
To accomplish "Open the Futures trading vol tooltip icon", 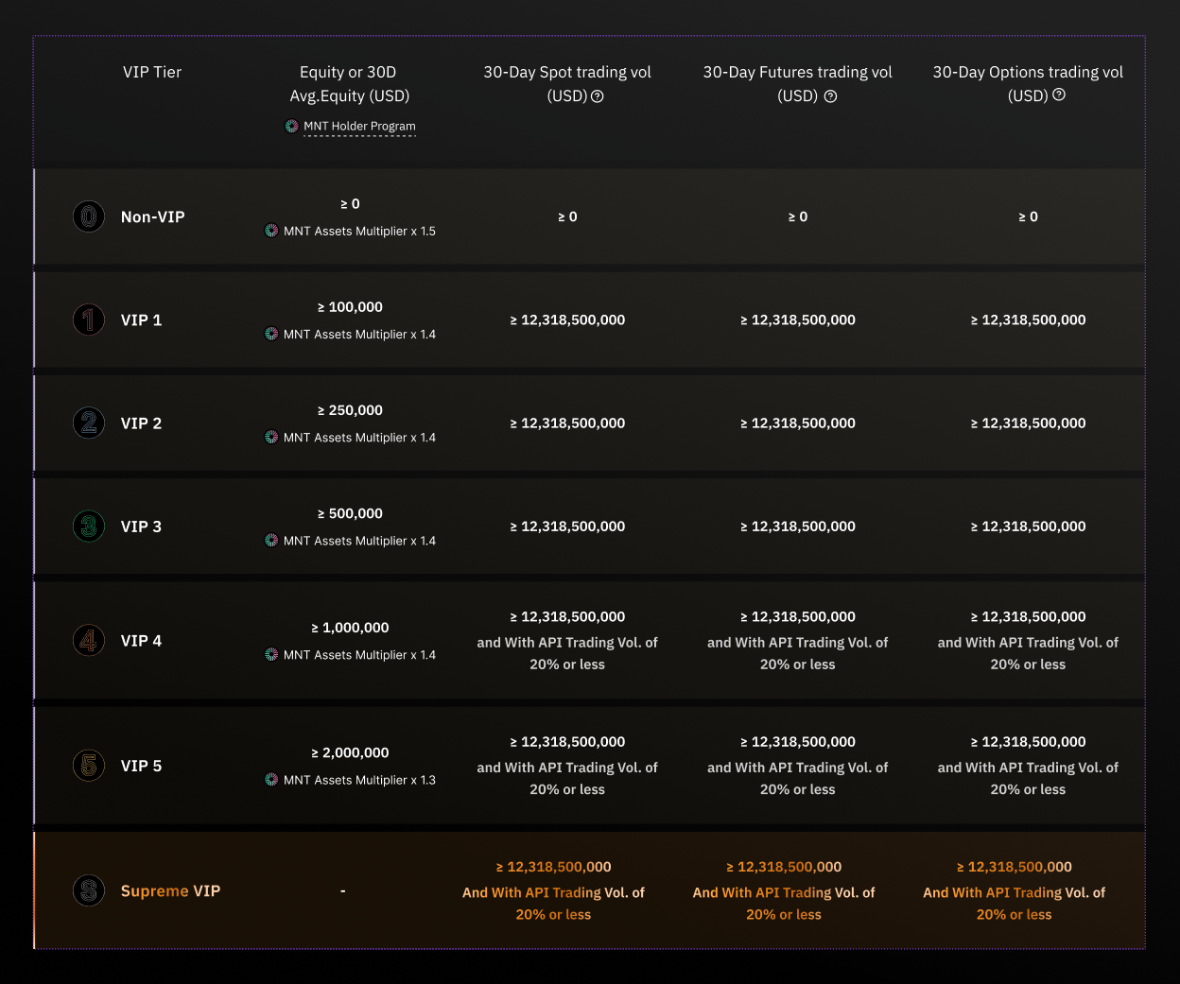I will [830, 95].
